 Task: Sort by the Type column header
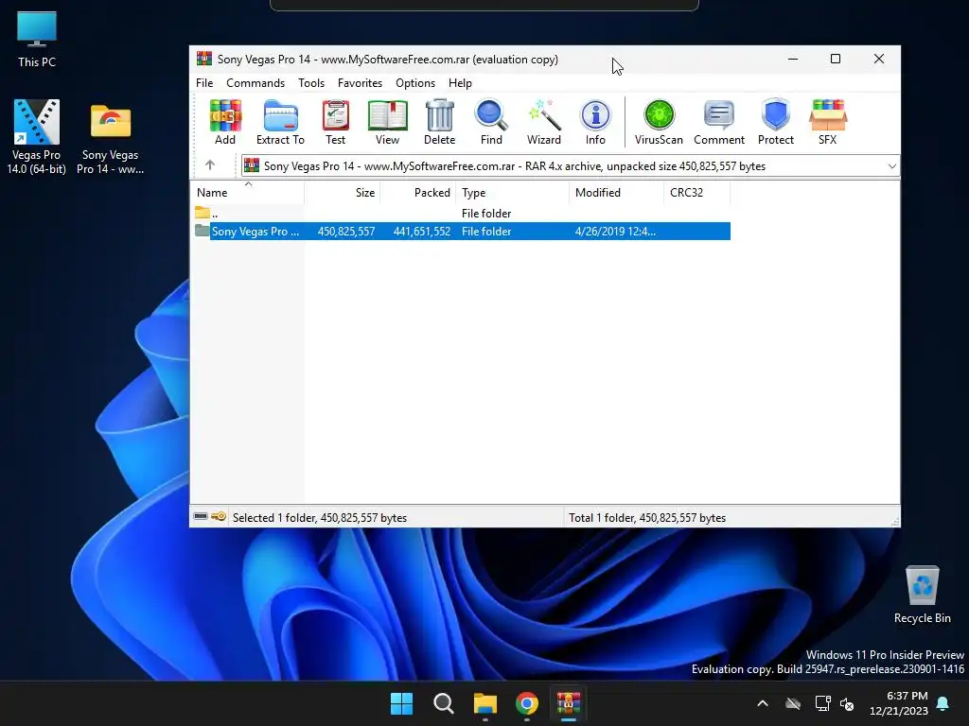(x=512, y=193)
